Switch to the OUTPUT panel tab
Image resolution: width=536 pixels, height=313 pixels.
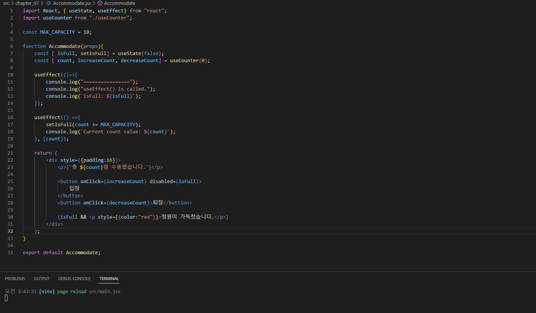click(x=42, y=279)
